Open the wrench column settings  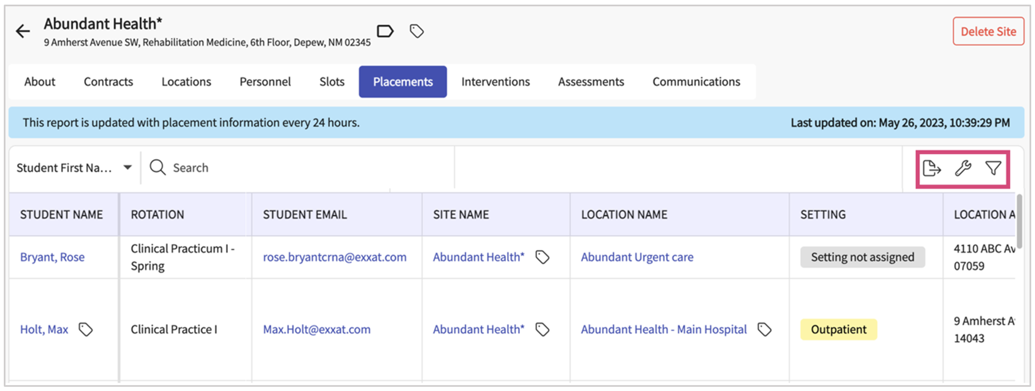click(963, 168)
